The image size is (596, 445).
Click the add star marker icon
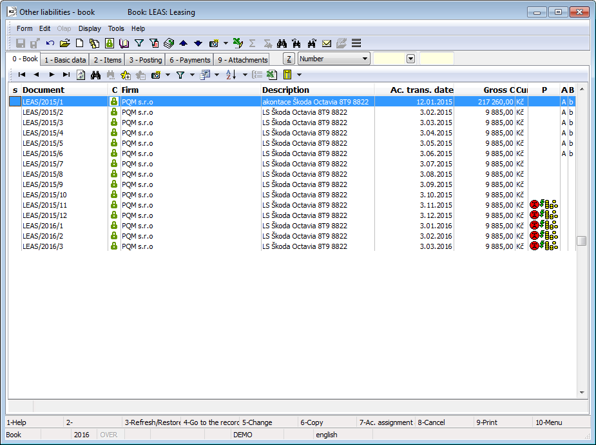[126, 75]
